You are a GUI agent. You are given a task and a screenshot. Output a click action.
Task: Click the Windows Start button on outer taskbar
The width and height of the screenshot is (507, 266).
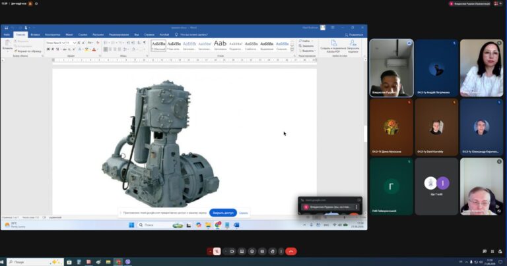point(2,262)
